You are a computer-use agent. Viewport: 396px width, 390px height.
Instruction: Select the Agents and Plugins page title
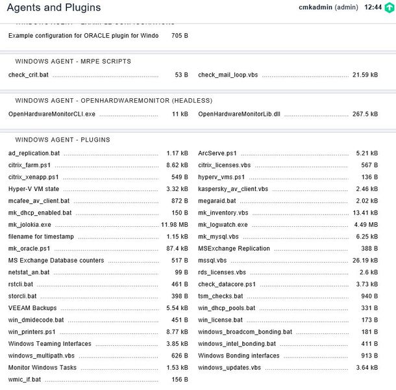[x=54, y=8]
